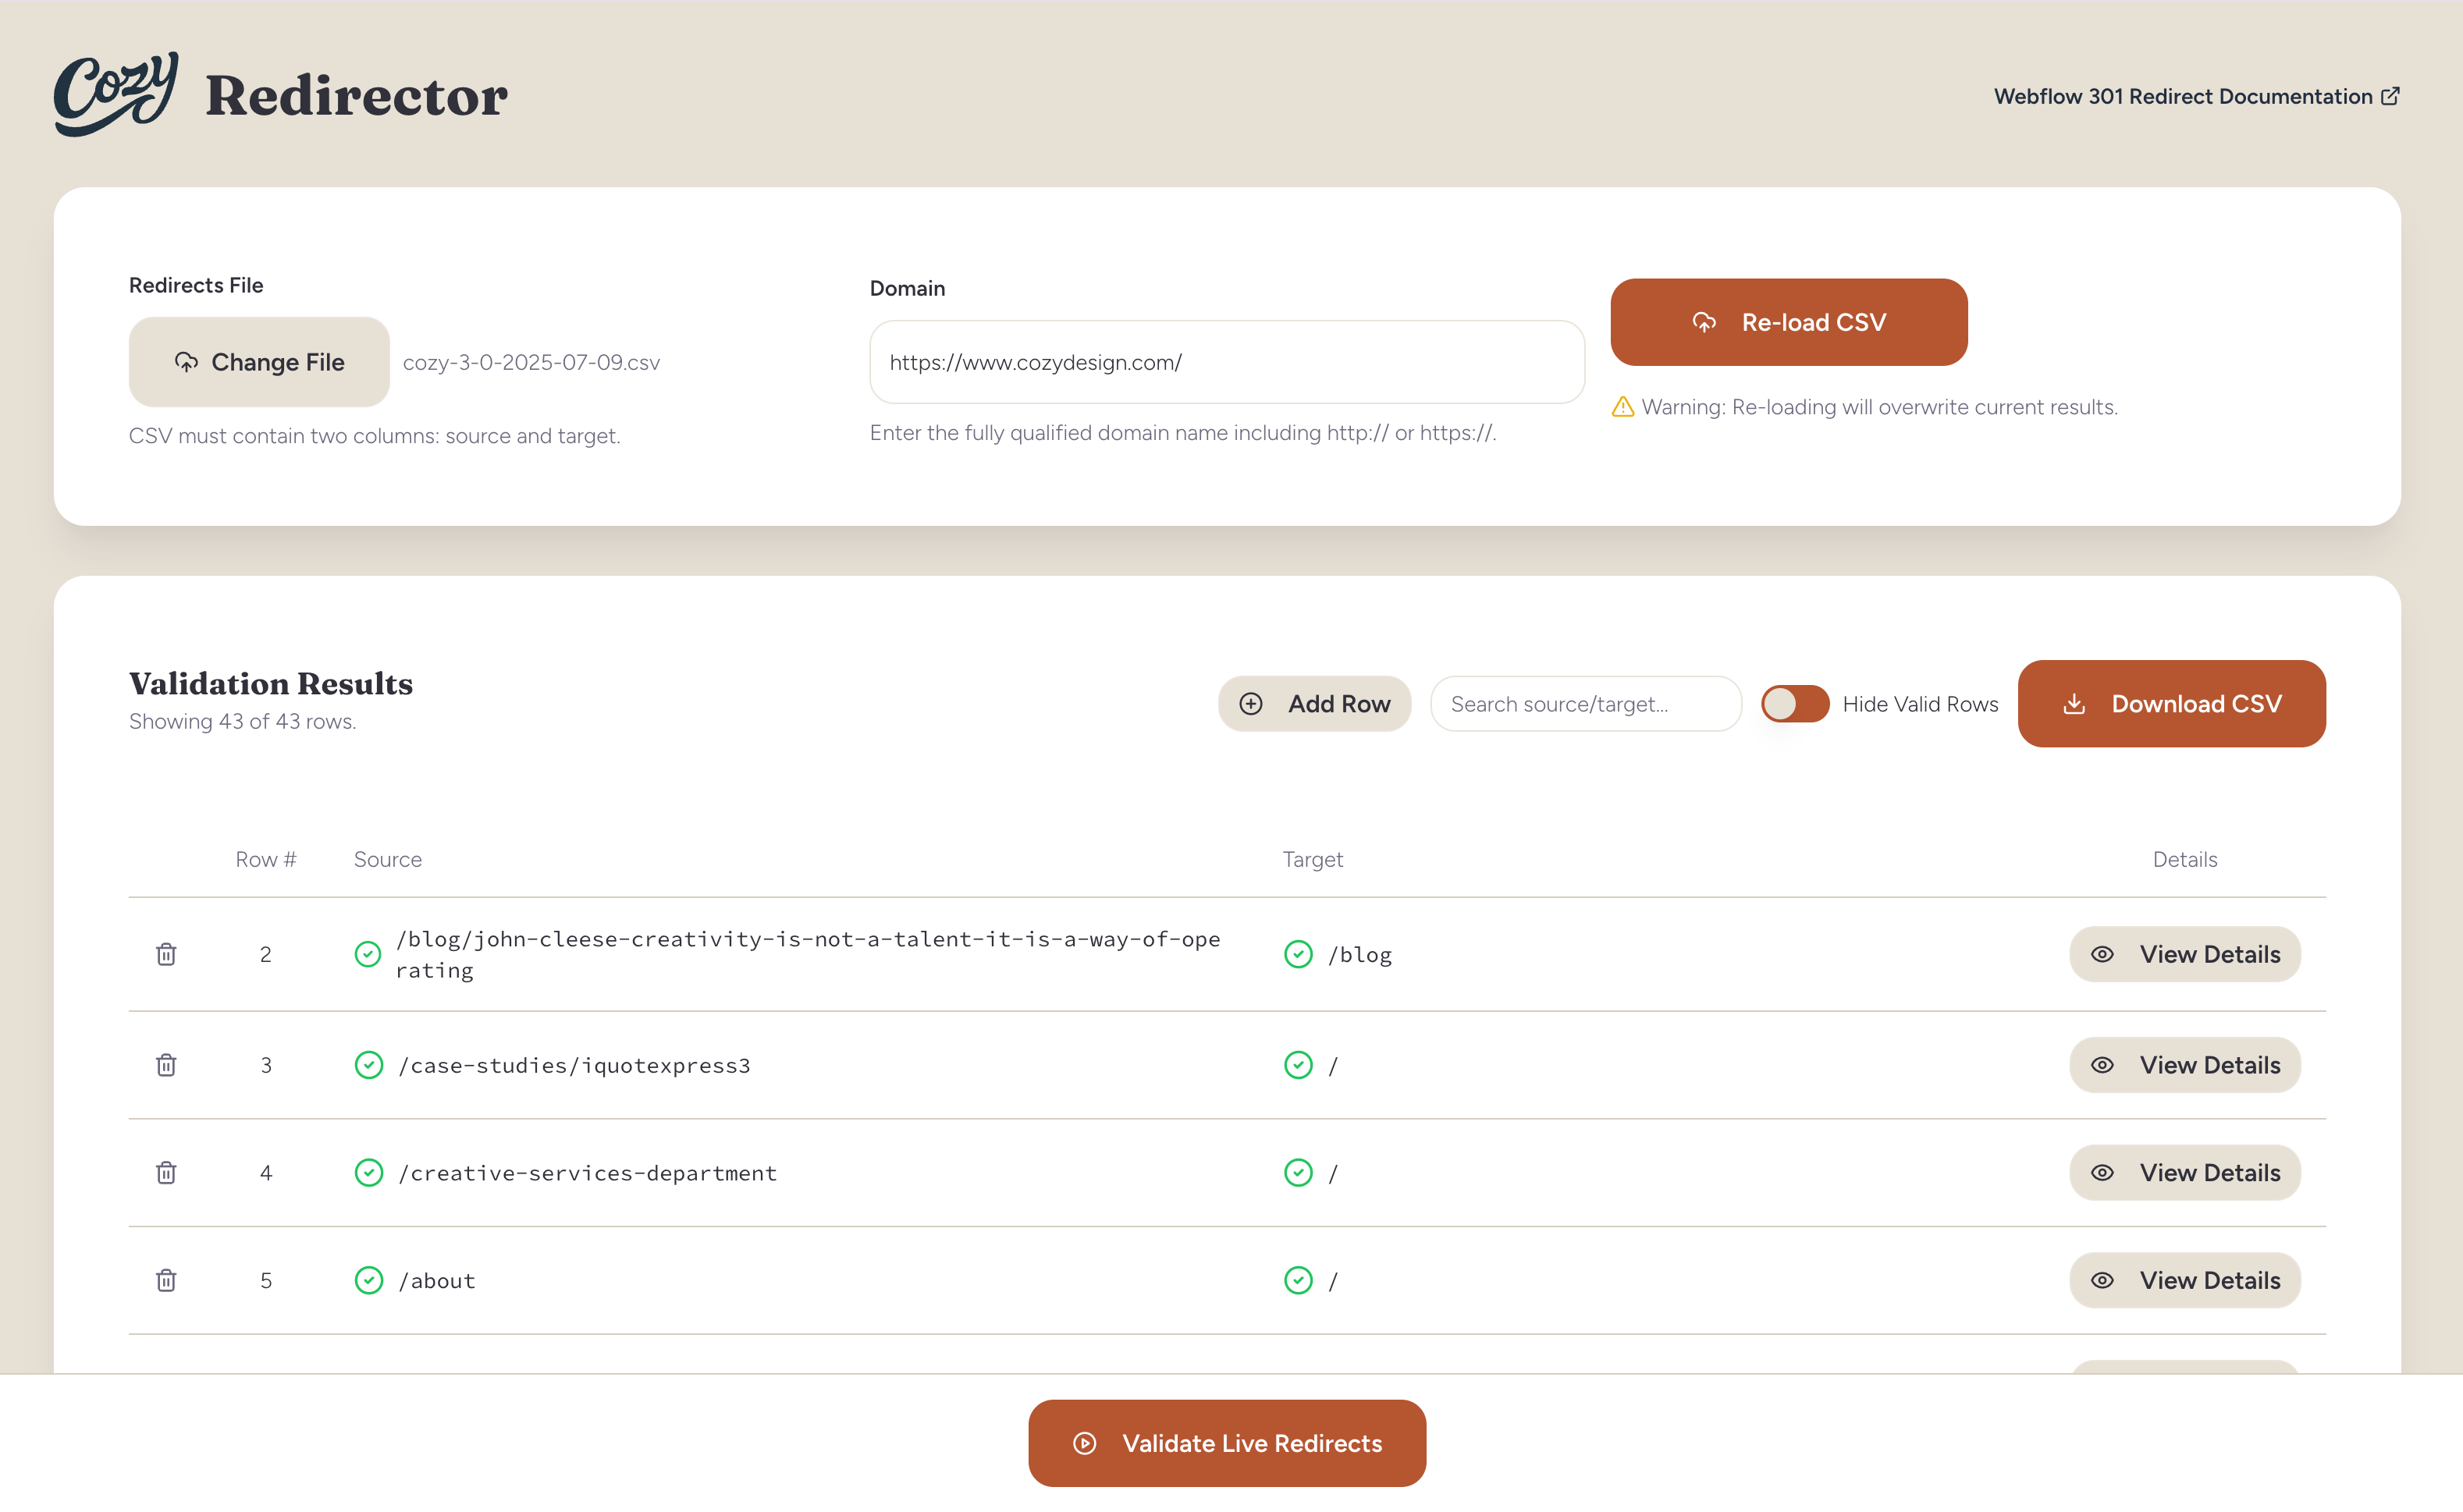Delete row 3 using its trash icon
This screenshot has height=1512, width=2463.
click(166, 1065)
